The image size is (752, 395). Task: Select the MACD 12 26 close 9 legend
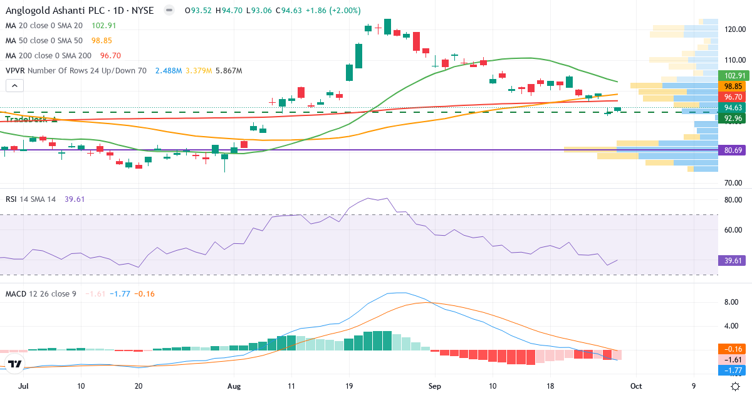(x=41, y=293)
